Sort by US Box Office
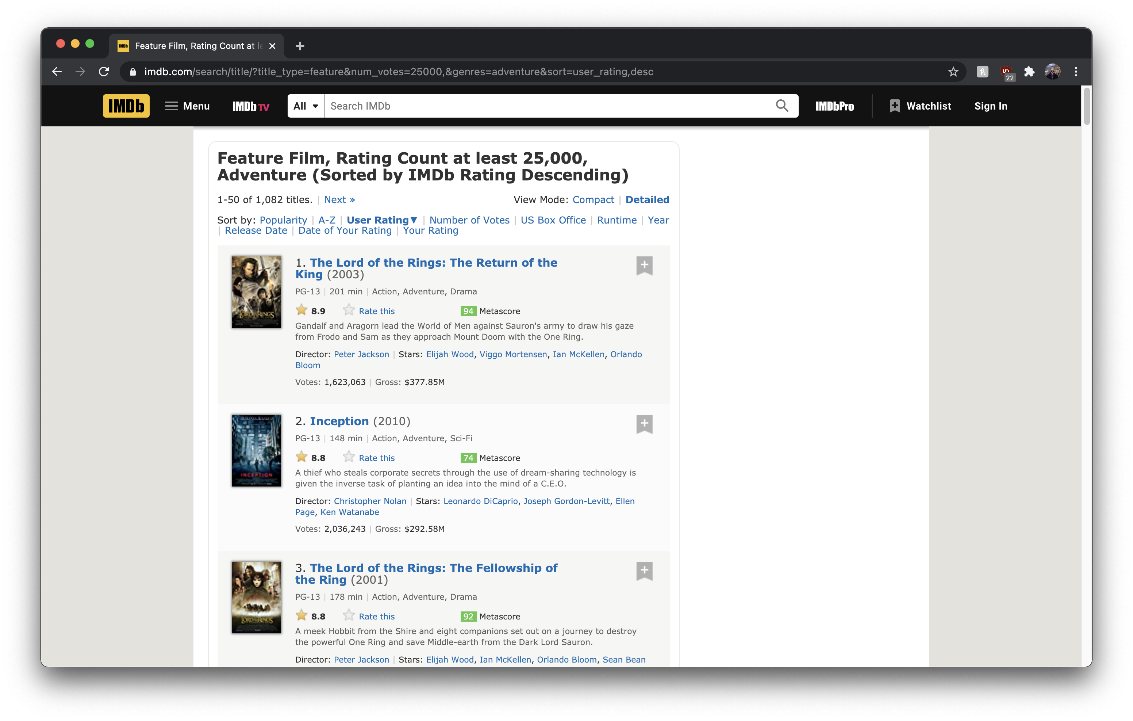 click(553, 220)
